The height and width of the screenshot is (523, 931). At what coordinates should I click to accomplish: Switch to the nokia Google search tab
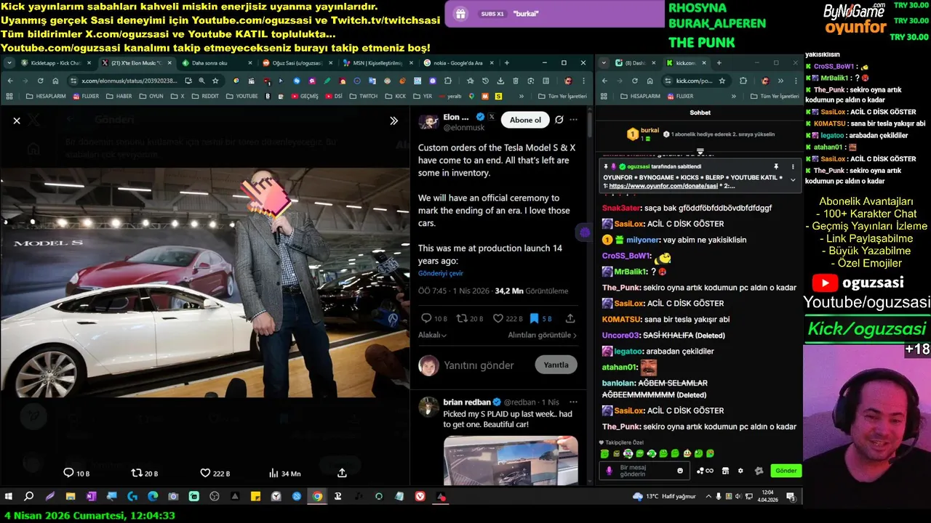458,63
